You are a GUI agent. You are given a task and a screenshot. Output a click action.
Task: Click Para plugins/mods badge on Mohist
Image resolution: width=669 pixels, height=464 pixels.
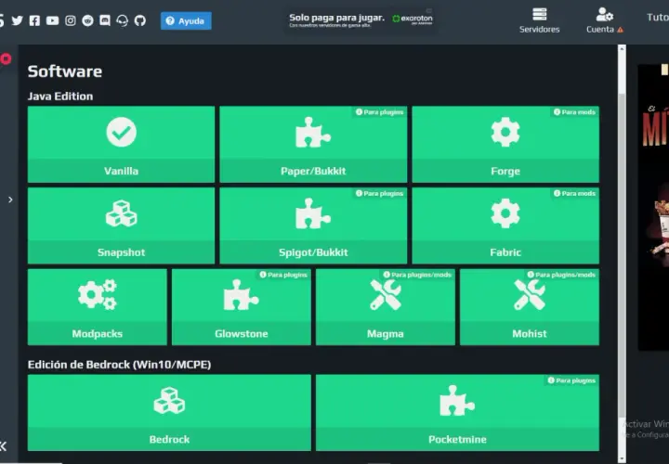click(x=561, y=275)
